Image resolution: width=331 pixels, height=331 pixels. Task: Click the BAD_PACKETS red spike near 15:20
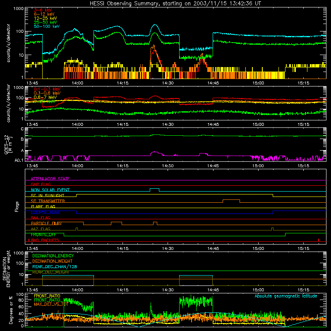(319, 240)
